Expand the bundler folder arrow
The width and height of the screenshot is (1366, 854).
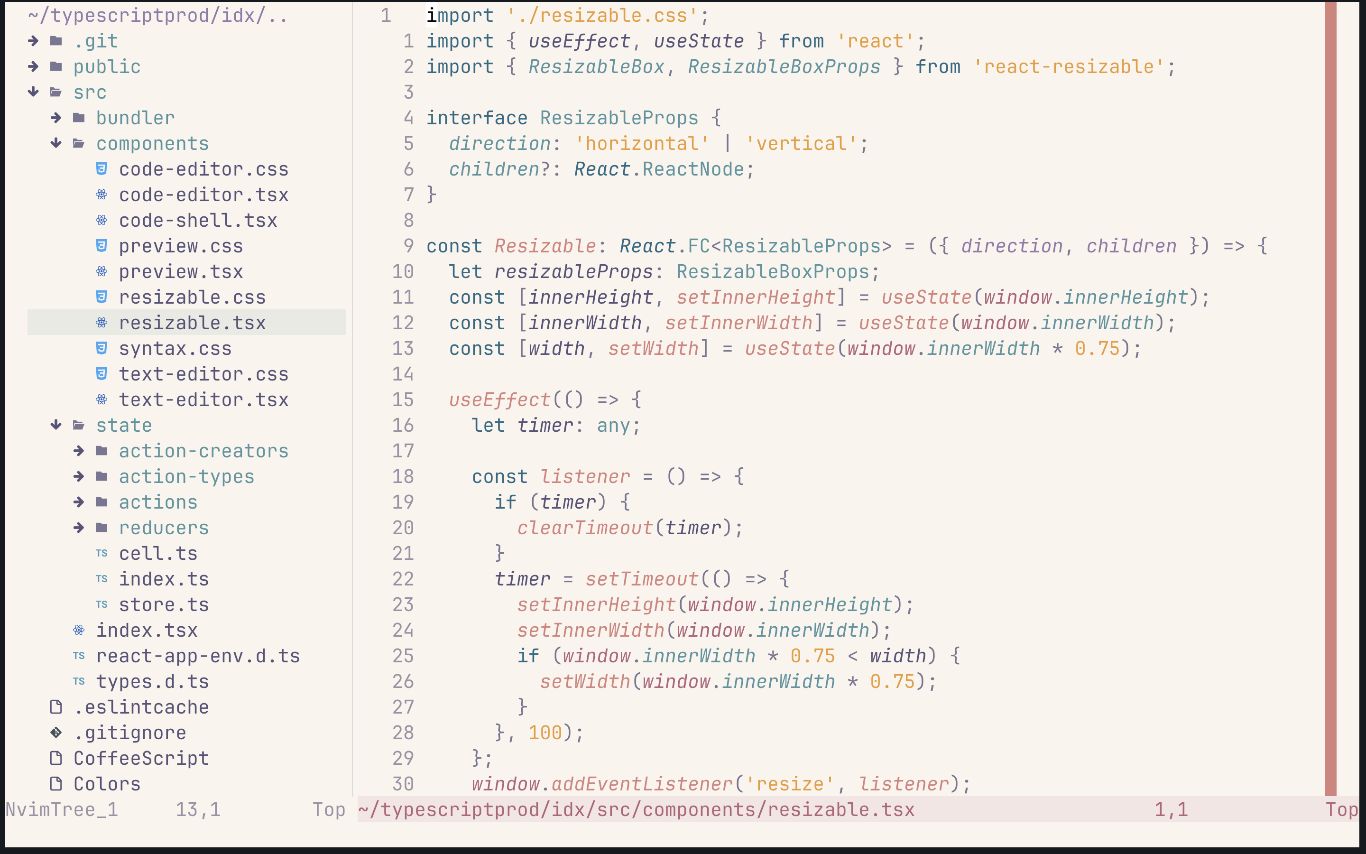(56, 118)
